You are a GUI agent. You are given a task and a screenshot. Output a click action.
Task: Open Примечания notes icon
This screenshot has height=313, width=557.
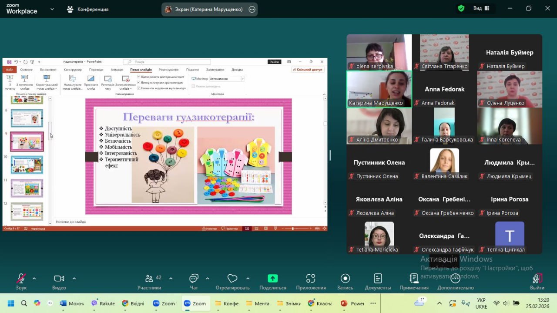pyautogui.click(x=414, y=279)
